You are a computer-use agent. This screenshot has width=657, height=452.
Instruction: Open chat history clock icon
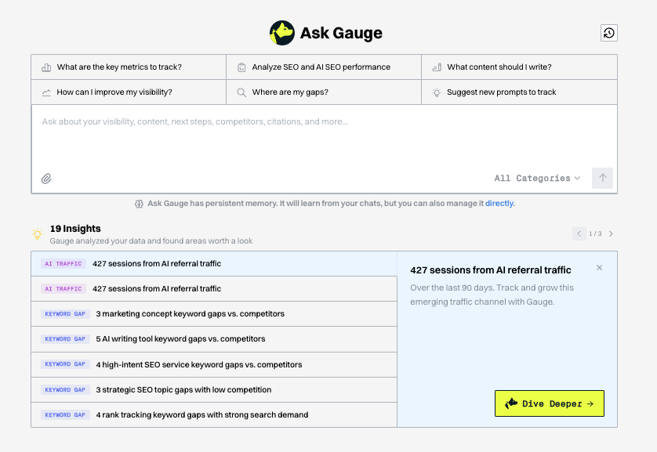coord(609,33)
